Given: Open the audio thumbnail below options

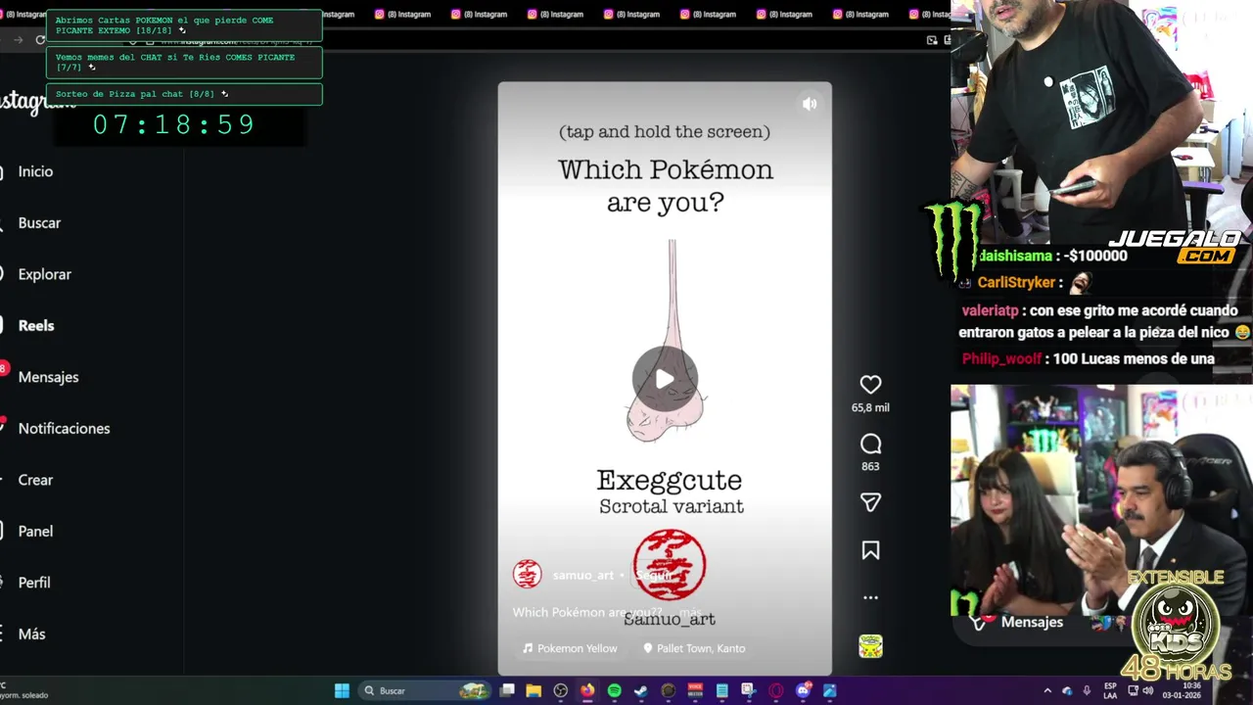Looking at the screenshot, I should [x=870, y=646].
